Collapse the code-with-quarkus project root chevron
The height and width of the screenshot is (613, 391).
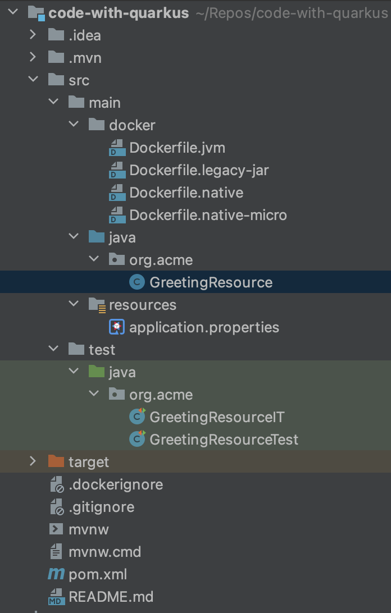click(13, 12)
